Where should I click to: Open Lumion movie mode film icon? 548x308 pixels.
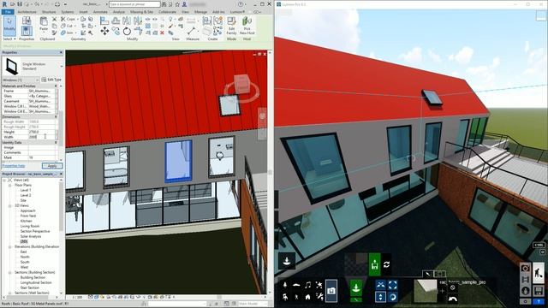click(525, 280)
